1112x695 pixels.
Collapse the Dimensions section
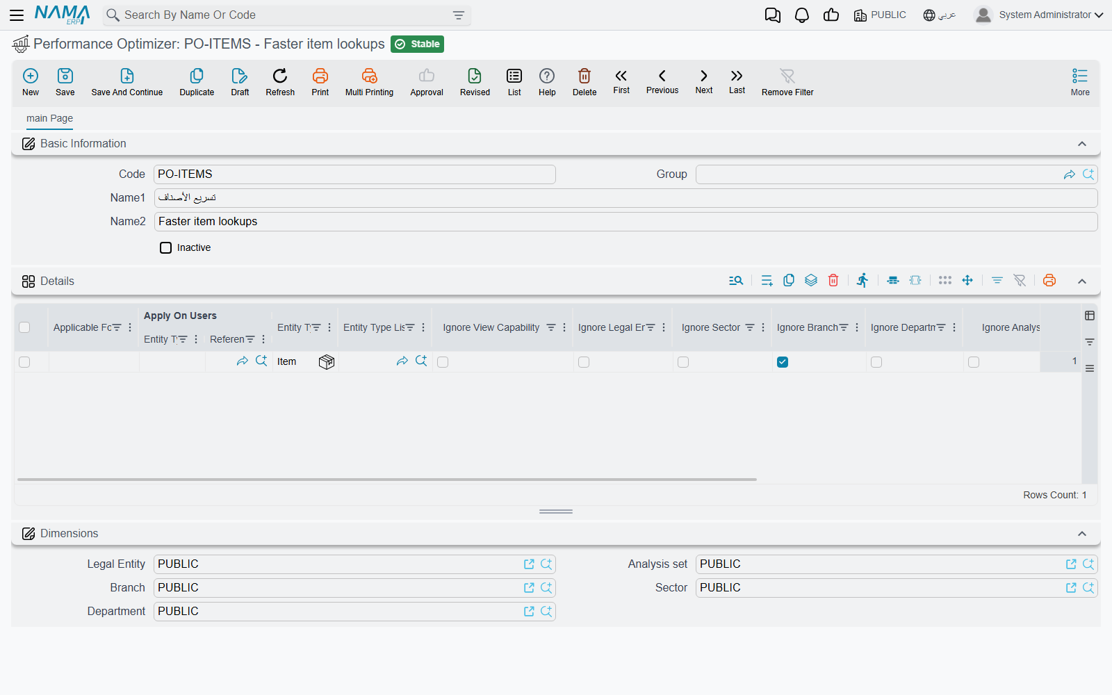1082,534
